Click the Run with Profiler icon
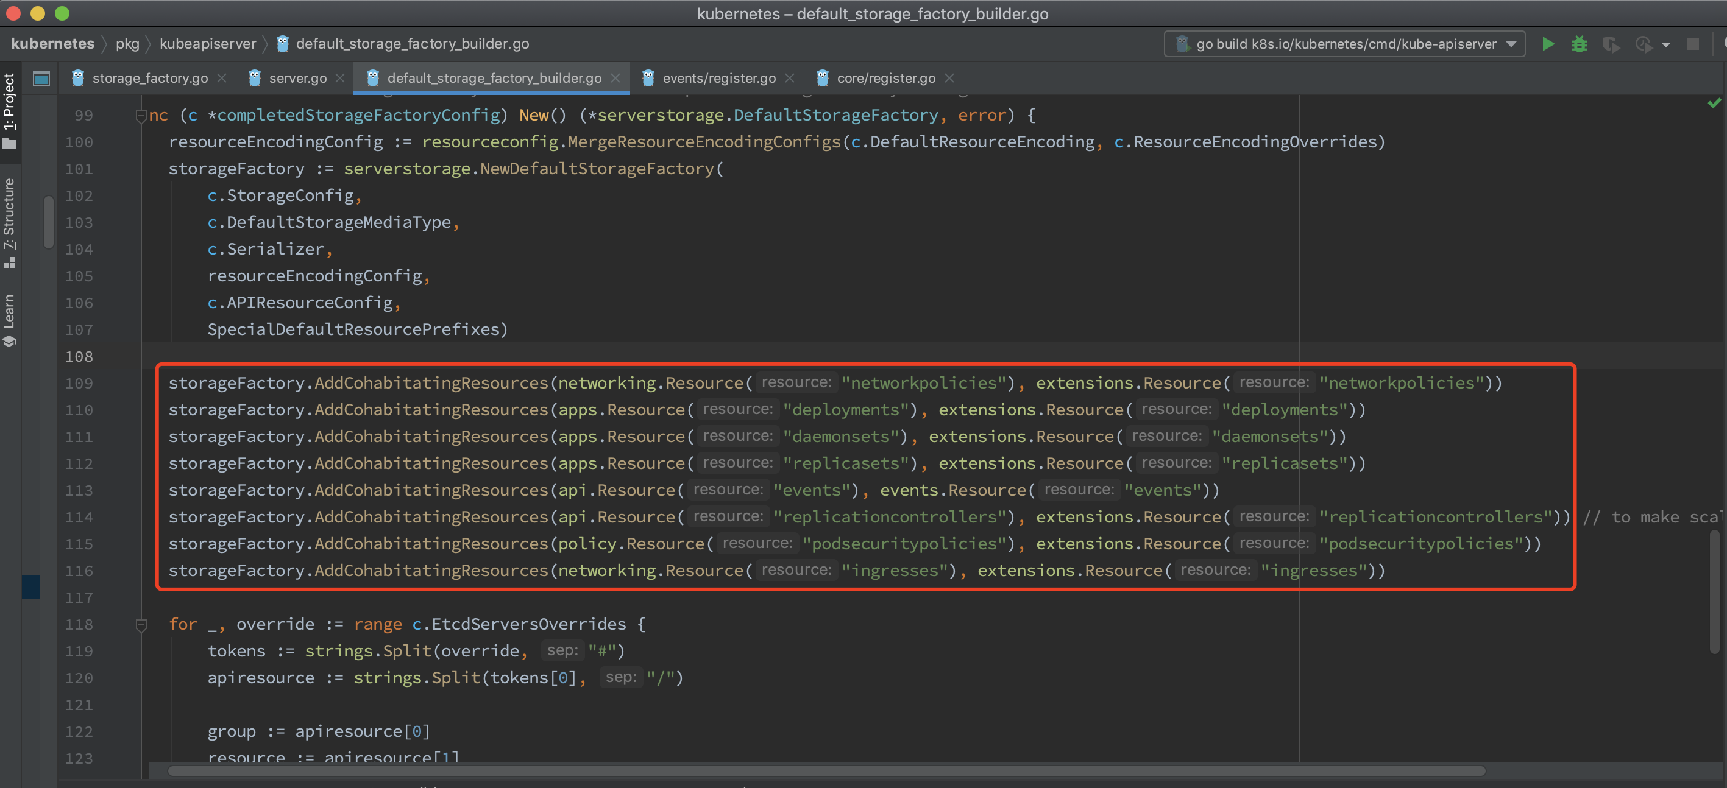The height and width of the screenshot is (788, 1727). [1642, 44]
